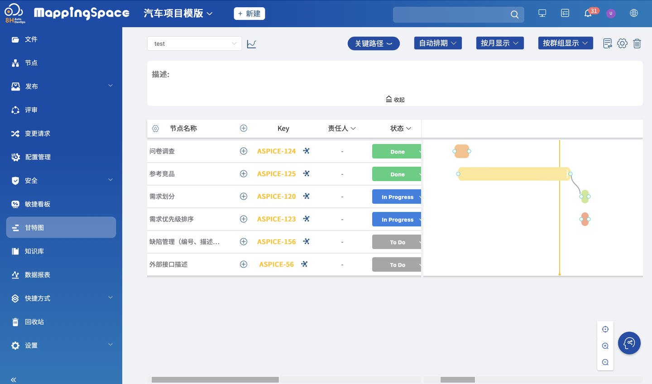
Task: Open 自动排期 dropdown
Action: coord(438,43)
